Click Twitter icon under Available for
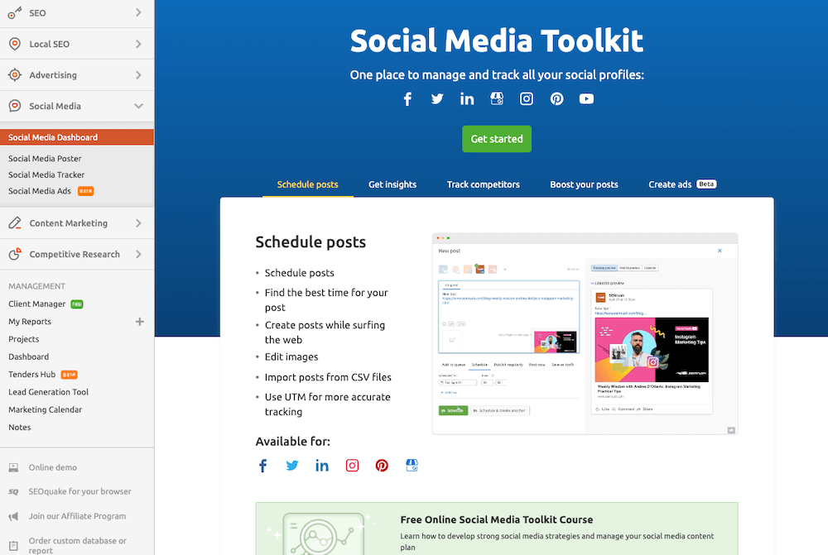This screenshot has height=555, width=828. point(292,466)
